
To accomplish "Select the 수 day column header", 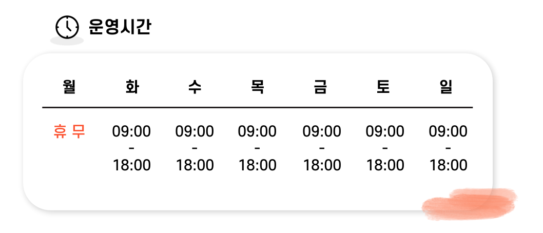I will point(195,87).
